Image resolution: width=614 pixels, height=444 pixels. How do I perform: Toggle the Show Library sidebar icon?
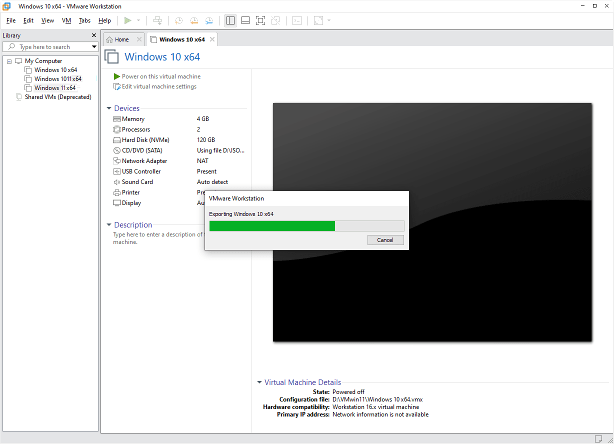coord(230,20)
